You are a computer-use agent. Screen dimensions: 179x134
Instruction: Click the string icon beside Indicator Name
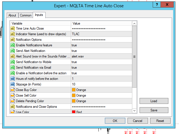(13, 34)
